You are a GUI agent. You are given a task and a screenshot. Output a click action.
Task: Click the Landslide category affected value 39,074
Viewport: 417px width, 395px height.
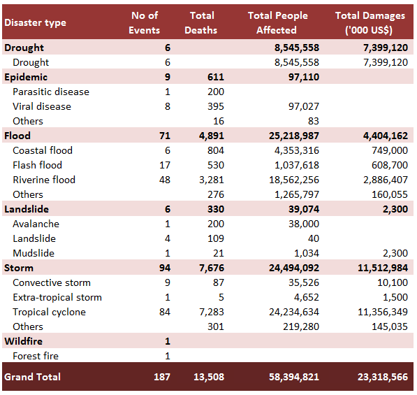[304, 209]
